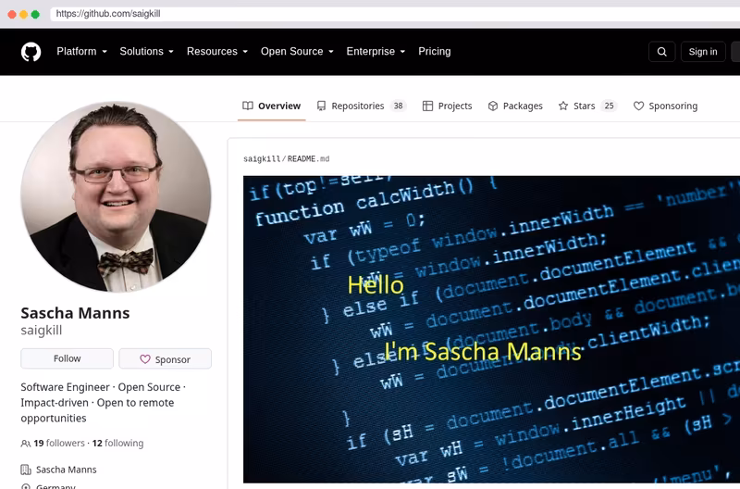Click the saigkill username text
The image size is (740, 489).
[x=42, y=331]
